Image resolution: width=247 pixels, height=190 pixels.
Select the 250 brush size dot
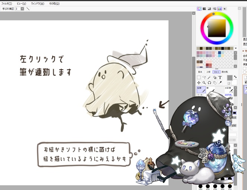[x=215, y=187]
